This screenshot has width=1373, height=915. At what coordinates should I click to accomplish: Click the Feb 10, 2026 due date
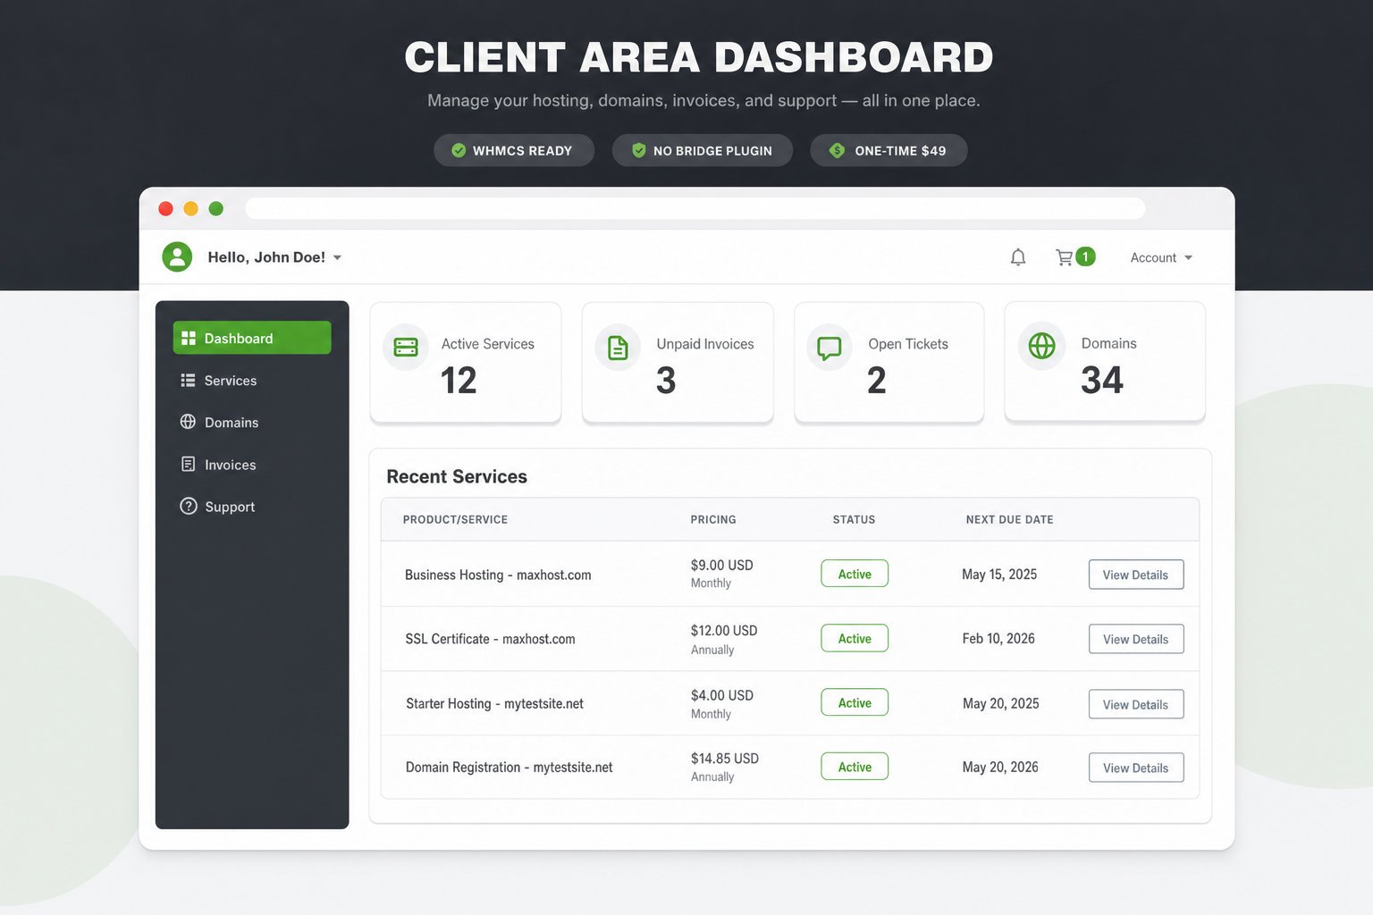(998, 638)
